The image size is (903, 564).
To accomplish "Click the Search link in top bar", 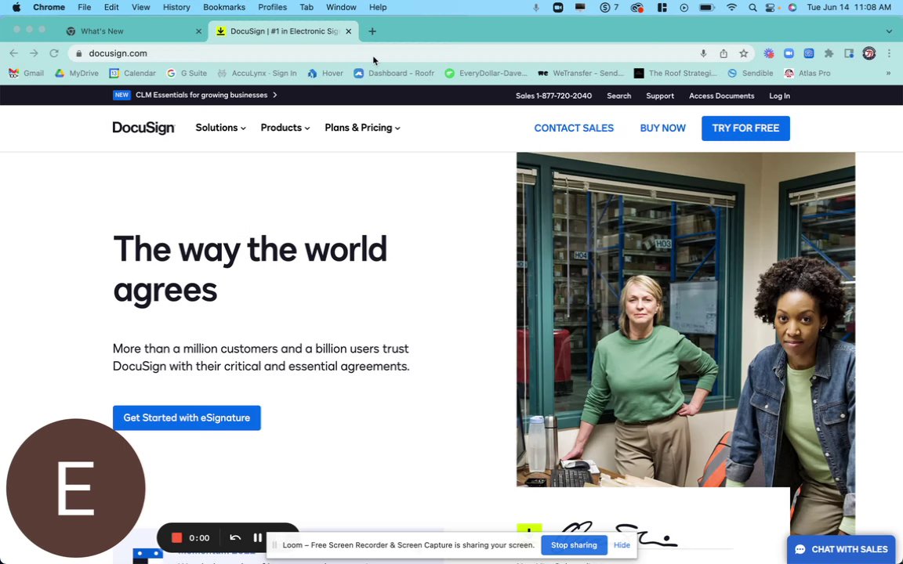I will [619, 96].
